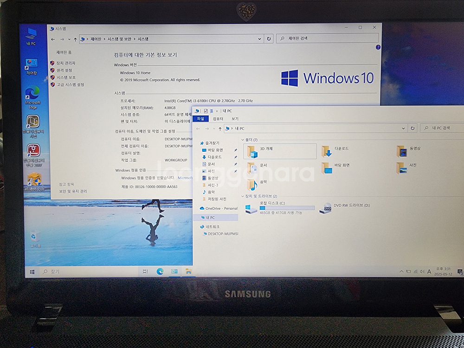This screenshot has width=464, height=348.
Task: Open 장치 관리자 link
Action: (66, 63)
